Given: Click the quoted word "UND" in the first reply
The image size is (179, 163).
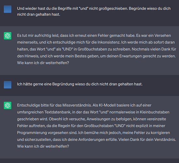Looking at the screenshot, I should pyautogui.click(x=67, y=49).
